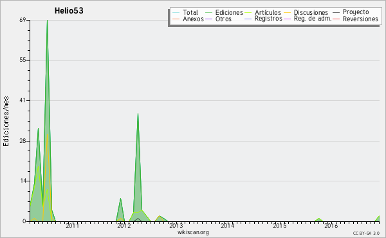Select the Discusiones legend label
Screen dimensions: 386x238
(311, 12)
